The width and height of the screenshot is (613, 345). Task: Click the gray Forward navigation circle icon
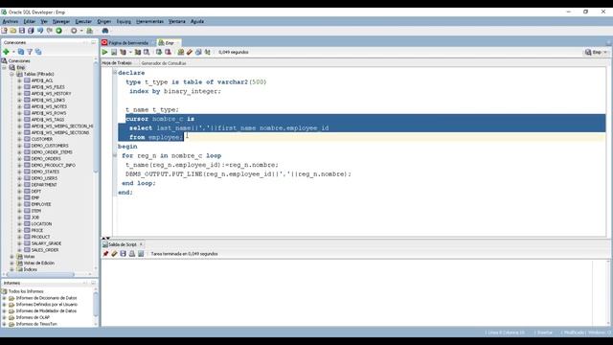74,31
